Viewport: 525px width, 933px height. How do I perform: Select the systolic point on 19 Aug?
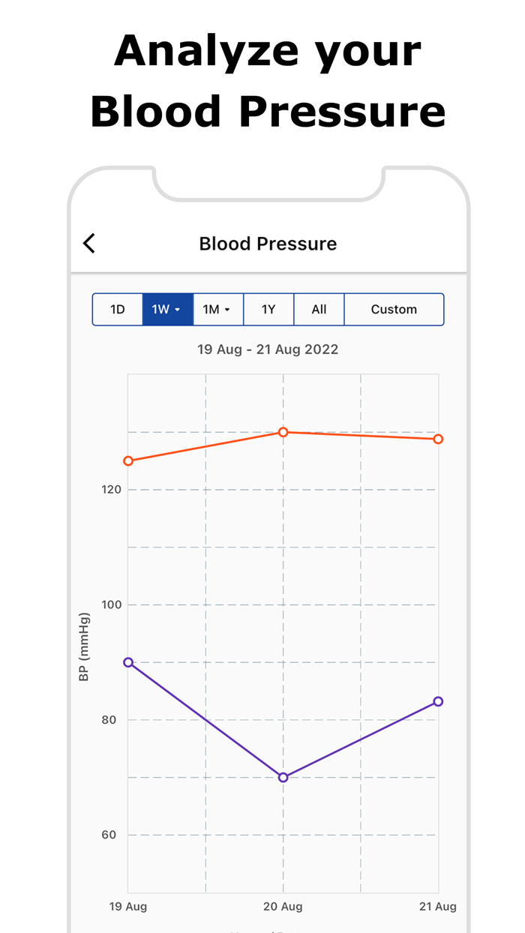click(x=128, y=460)
